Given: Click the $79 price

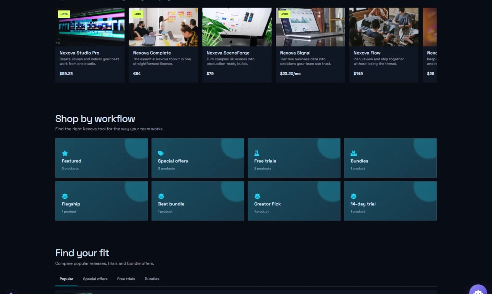Looking at the screenshot, I should pyautogui.click(x=210, y=73).
